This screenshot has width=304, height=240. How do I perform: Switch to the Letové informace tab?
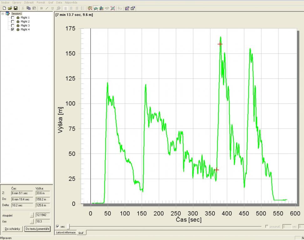click(x=65, y=233)
